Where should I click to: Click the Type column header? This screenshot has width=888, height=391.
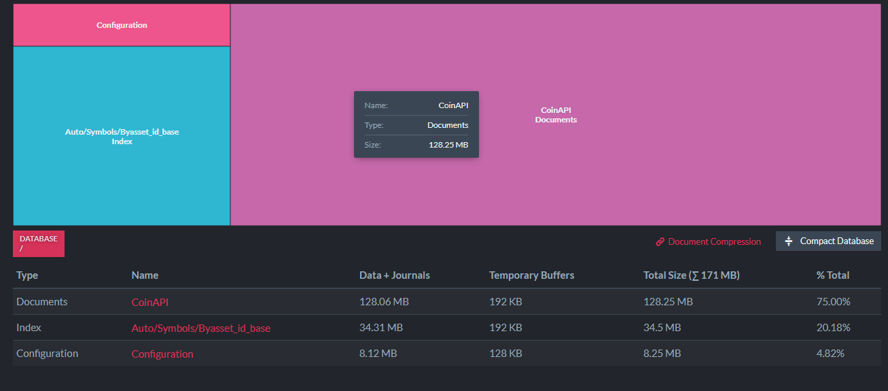[27, 275]
